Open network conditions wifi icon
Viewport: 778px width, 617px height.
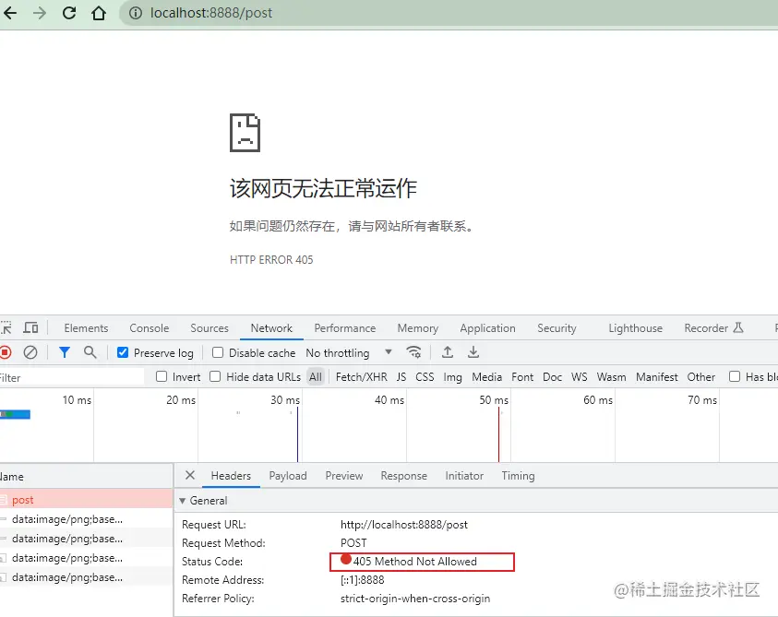(413, 352)
